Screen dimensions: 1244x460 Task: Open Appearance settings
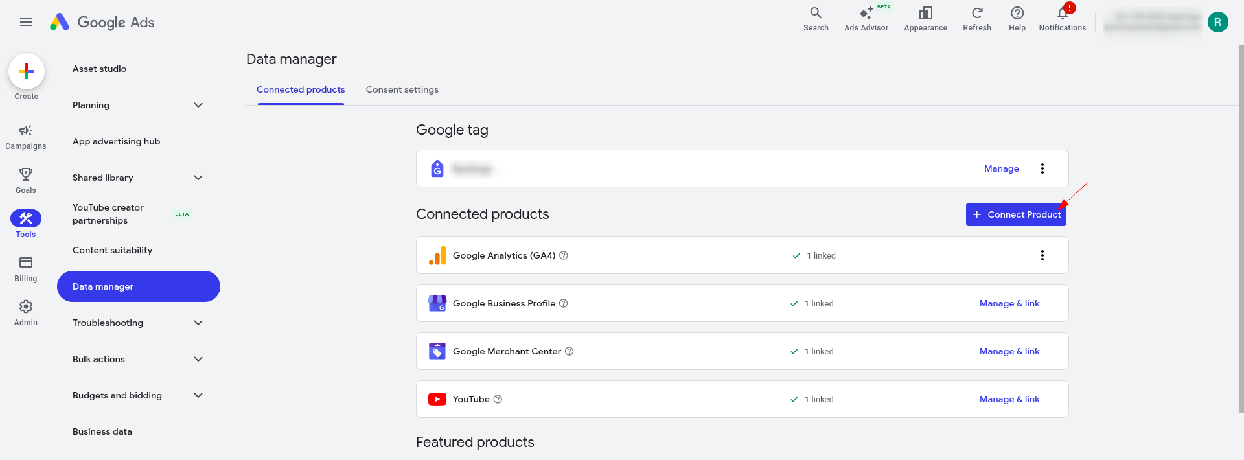tap(925, 19)
